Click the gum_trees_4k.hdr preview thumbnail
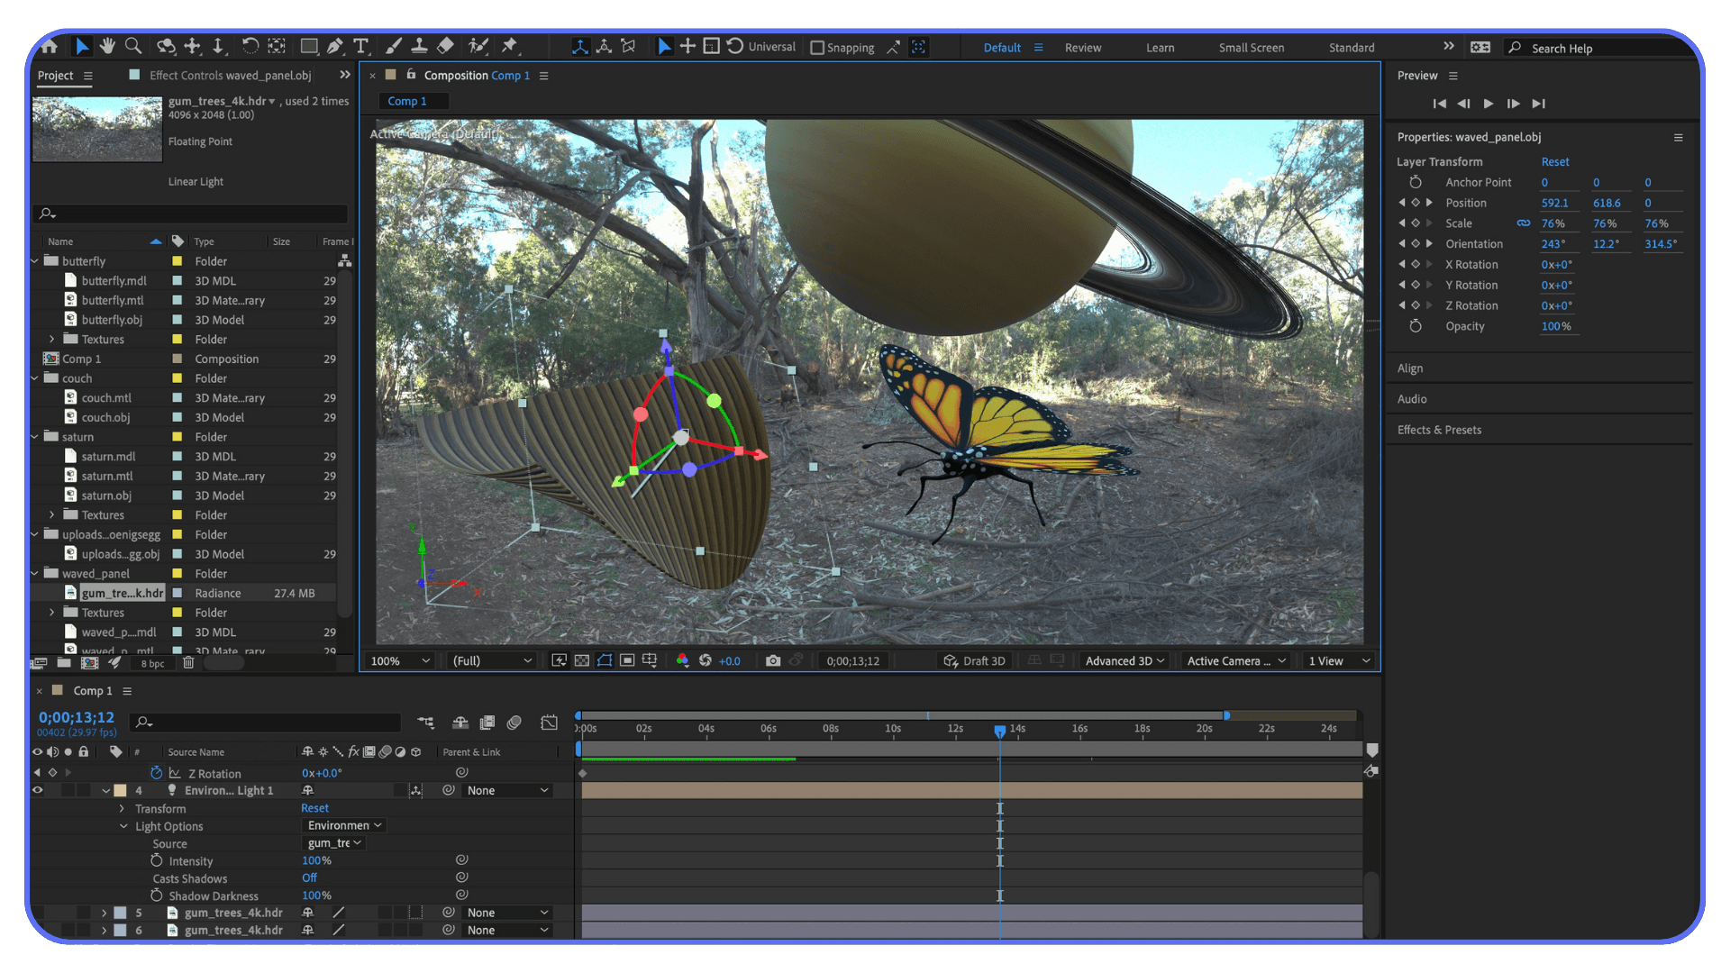Viewport: 1730px width, 973px height. [96, 129]
